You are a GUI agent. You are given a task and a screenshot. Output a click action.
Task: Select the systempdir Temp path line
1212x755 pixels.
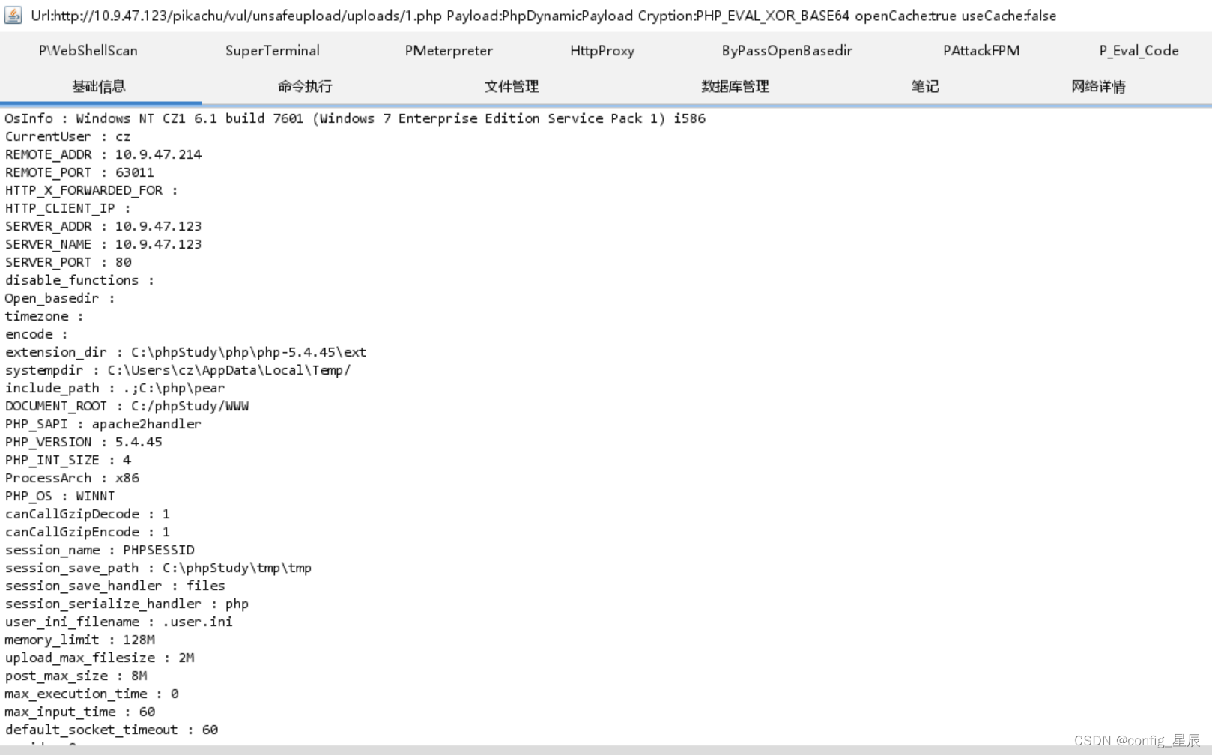pyautogui.click(x=178, y=370)
